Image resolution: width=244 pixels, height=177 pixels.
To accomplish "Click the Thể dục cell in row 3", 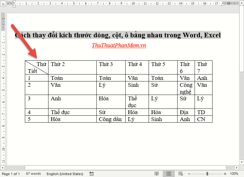I will [137, 102].
